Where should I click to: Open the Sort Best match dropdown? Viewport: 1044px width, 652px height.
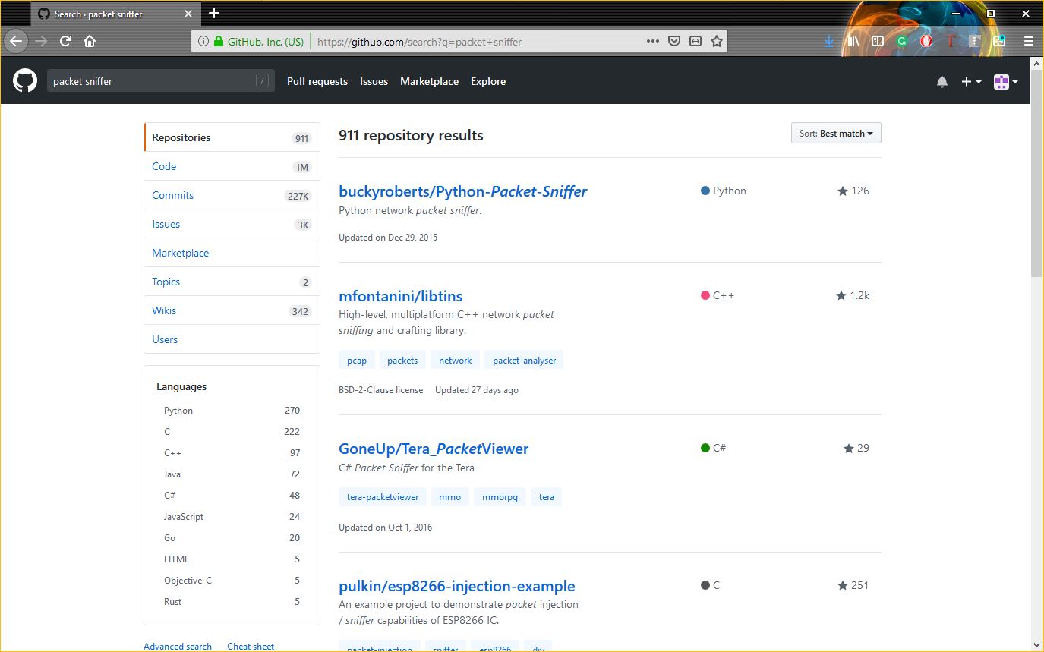(836, 134)
